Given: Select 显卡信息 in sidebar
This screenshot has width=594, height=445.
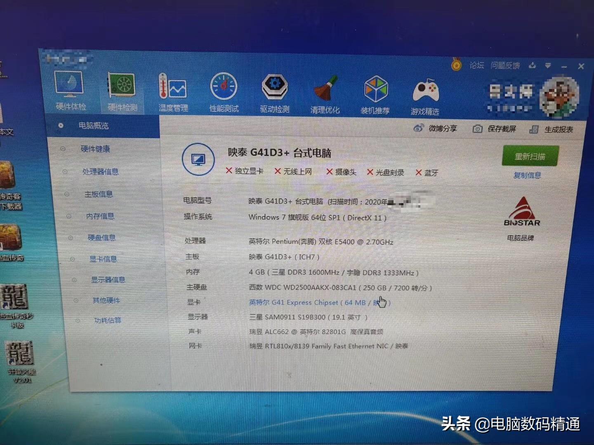Looking at the screenshot, I should point(103,259).
